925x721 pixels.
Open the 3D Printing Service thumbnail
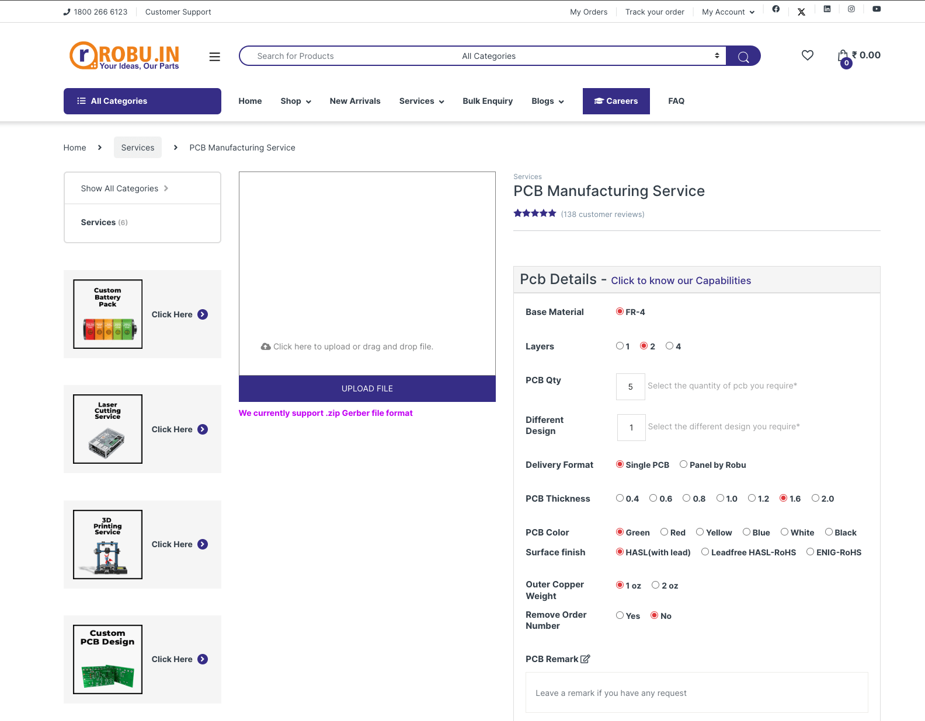tap(107, 544)
